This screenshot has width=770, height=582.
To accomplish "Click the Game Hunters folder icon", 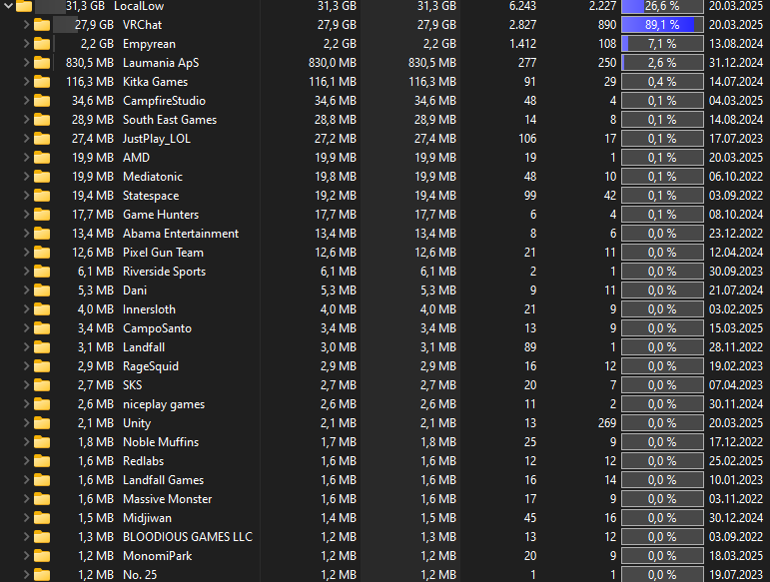I will point(42,215).
